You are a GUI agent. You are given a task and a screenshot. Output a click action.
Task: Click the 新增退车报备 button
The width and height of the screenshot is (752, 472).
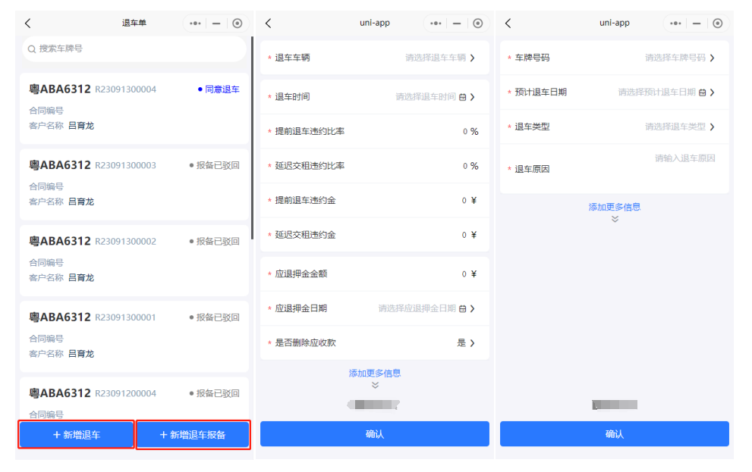point(193,435)
